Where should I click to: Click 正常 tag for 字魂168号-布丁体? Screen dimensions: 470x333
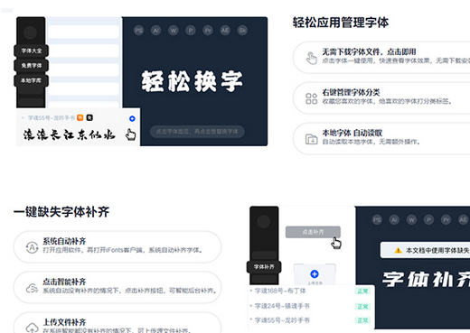[362, 291]
